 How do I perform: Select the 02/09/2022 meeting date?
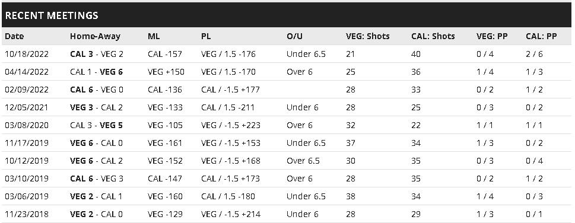[x=26, y=90]
